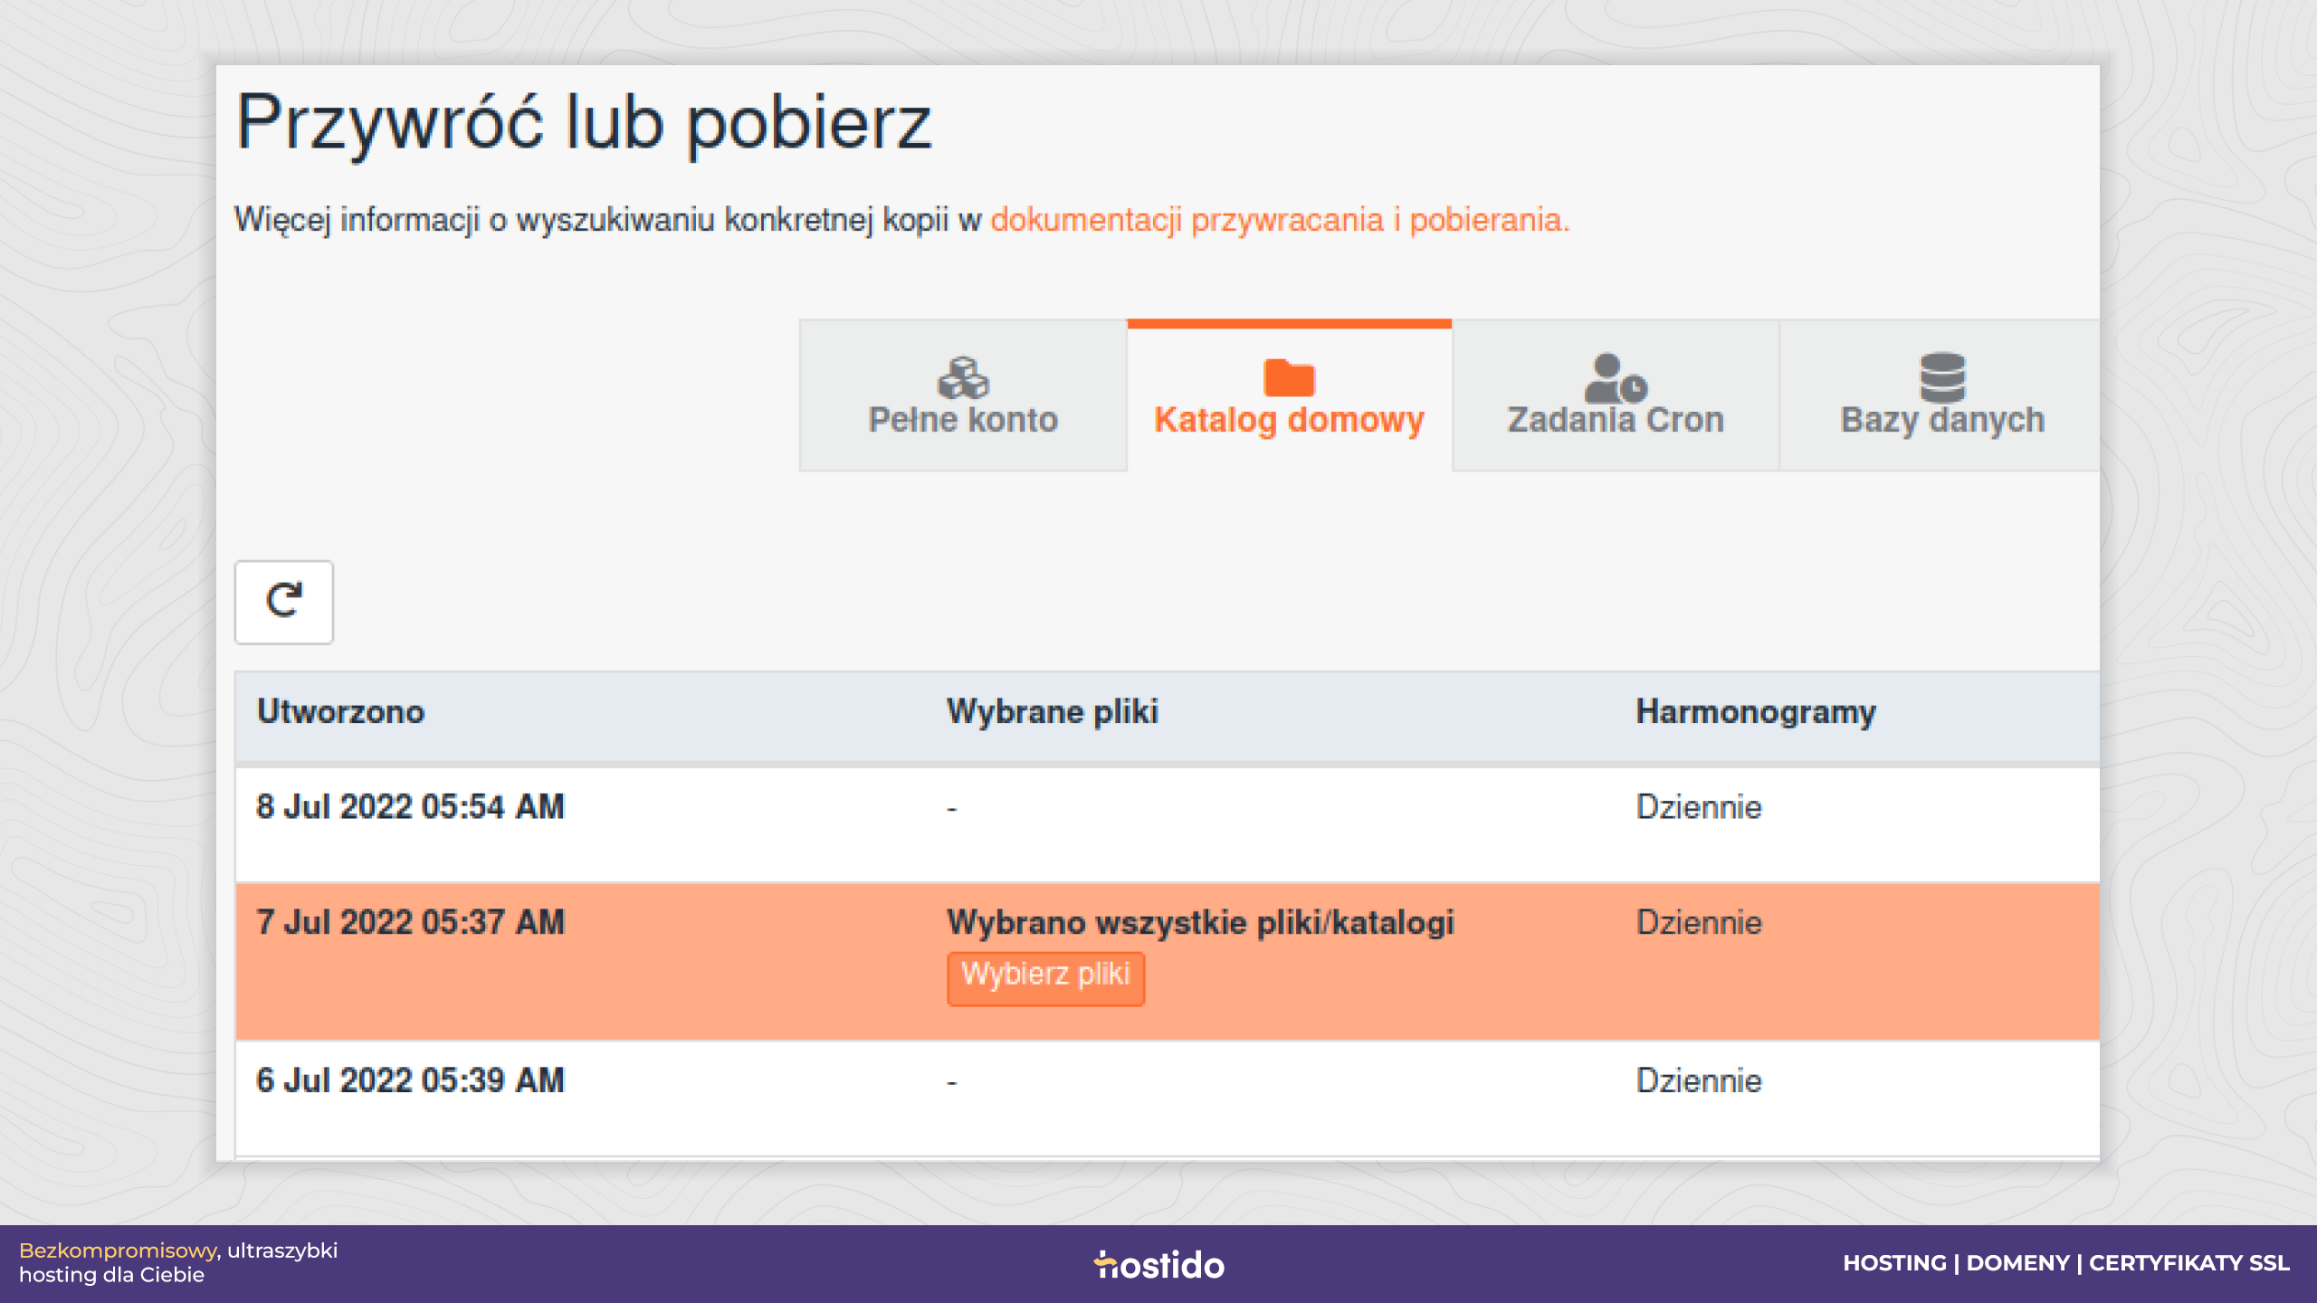Click the Utworzono column header
Screen dimensions: 2317x1303
[x=340, y=712]
